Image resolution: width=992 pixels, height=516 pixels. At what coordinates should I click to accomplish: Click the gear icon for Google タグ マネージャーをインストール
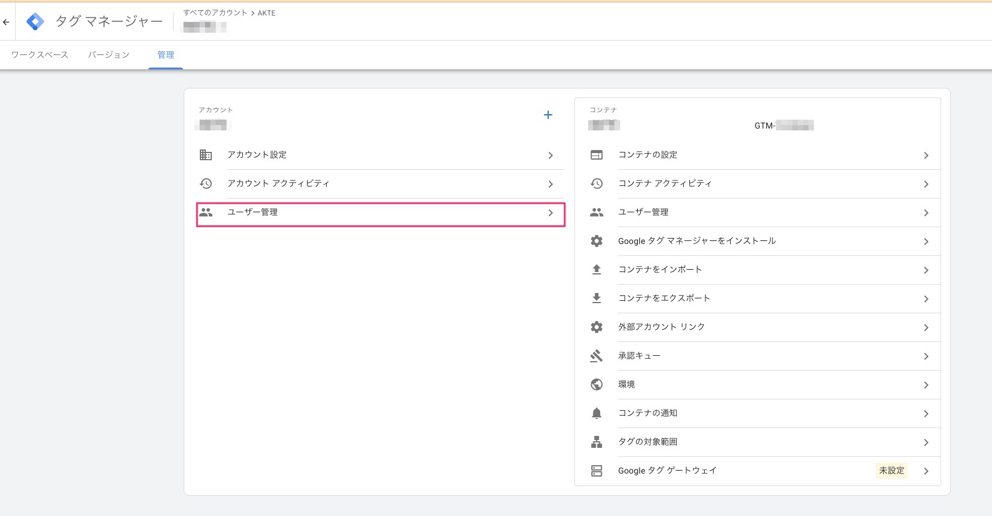tap(597, 241)
